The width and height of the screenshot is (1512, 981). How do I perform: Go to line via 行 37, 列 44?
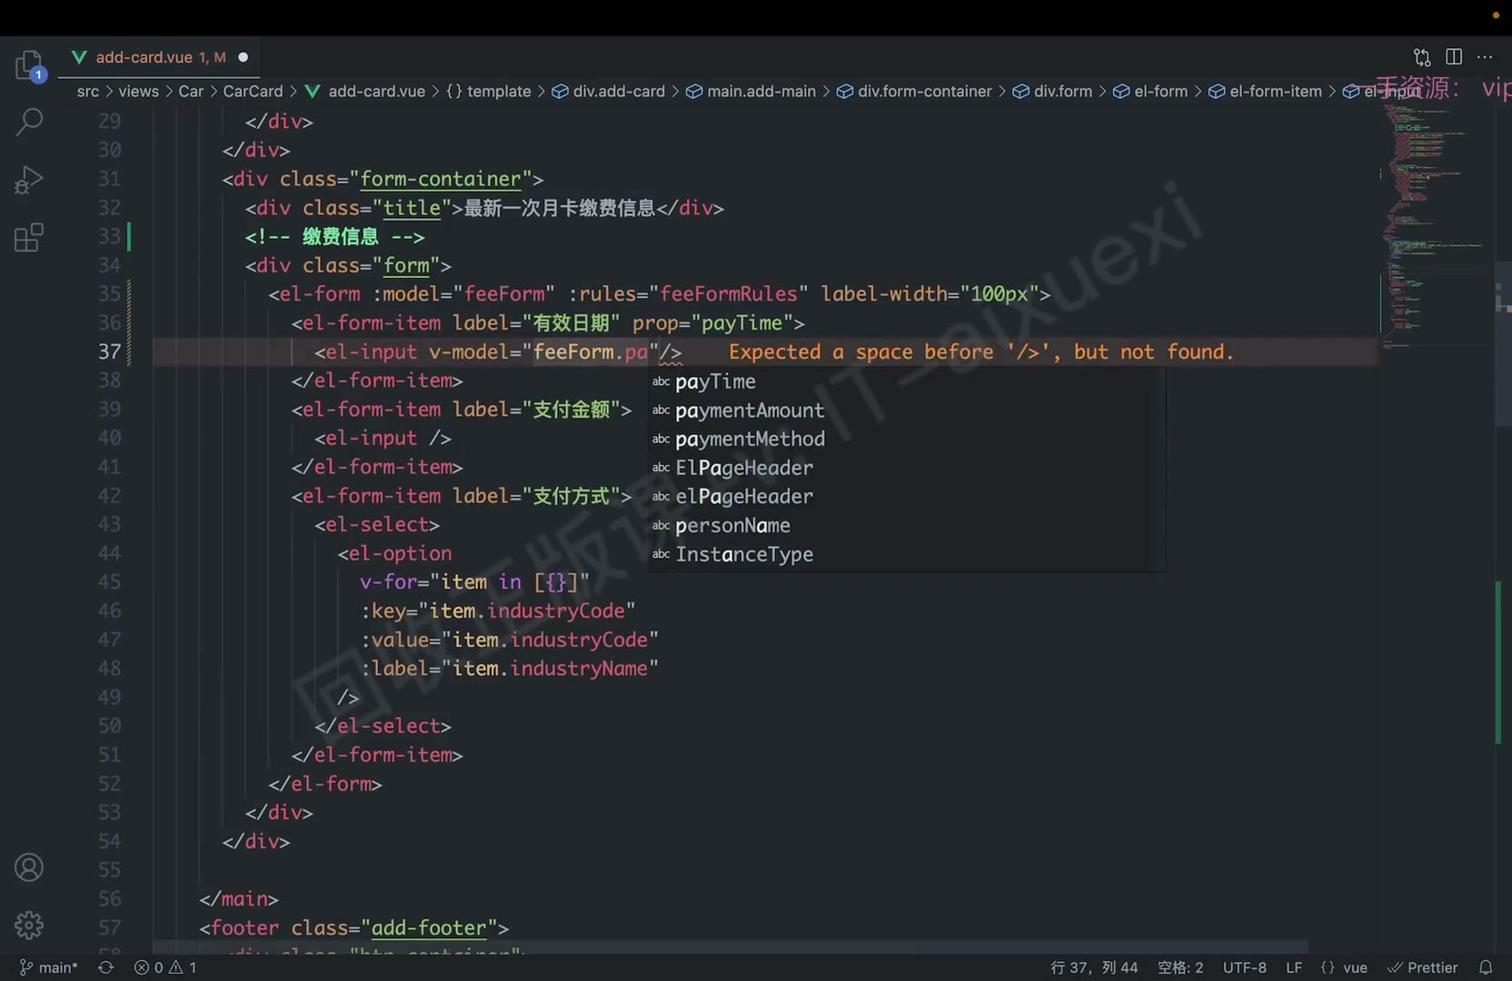pos(1094,967)
